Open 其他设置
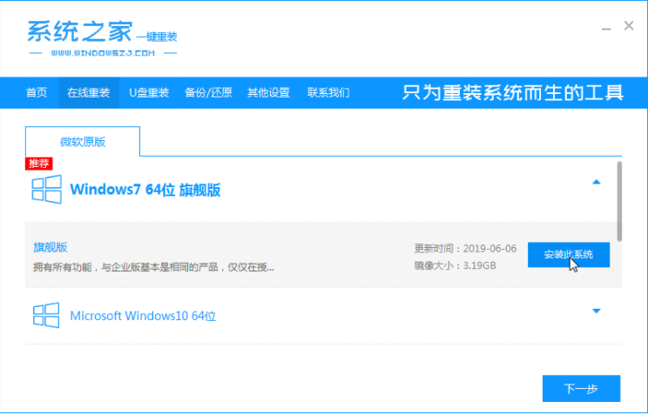The height and width of the screenshot is (415, 648). (268, 92)
